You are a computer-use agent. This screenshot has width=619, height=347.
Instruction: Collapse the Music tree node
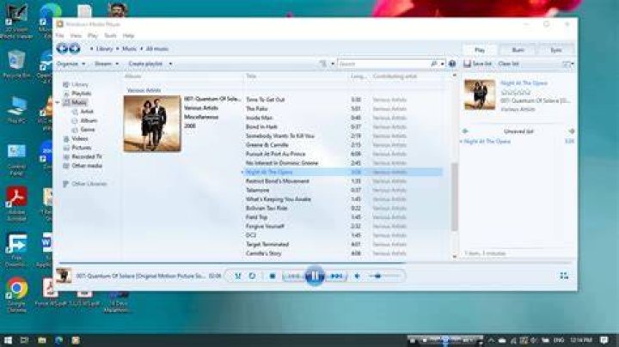coord(58,102)
